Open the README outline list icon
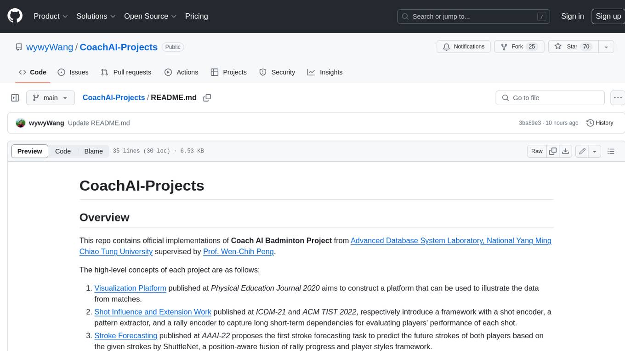Image resolution: width=625 pixels, height=351 pixels. (611, 151)
